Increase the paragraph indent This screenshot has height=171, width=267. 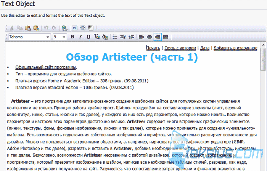(x=131, y=37)
